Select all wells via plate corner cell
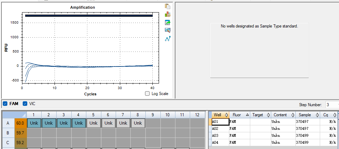This screenshot has height=149, width=339. (x=14, y=115)
